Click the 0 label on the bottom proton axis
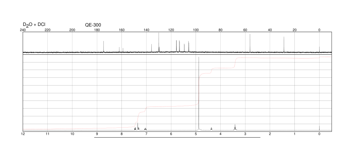 [x=319, y=134]
